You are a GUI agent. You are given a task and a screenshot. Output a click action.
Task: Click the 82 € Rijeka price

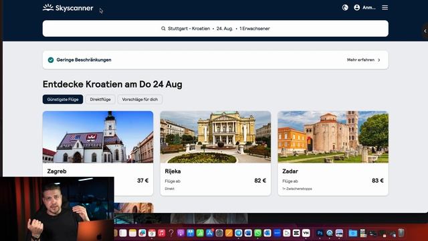tap(260, 181)
